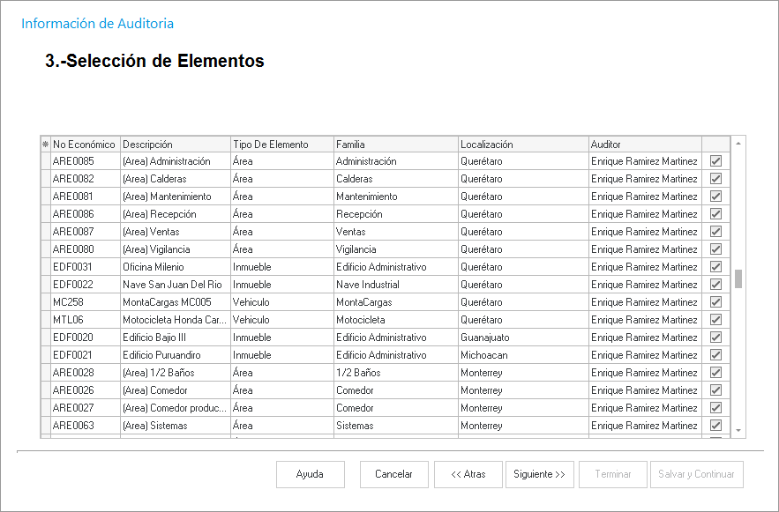
Task: Toggle checkbox for Edificio Puruandiro row
Action: point(715,355)
